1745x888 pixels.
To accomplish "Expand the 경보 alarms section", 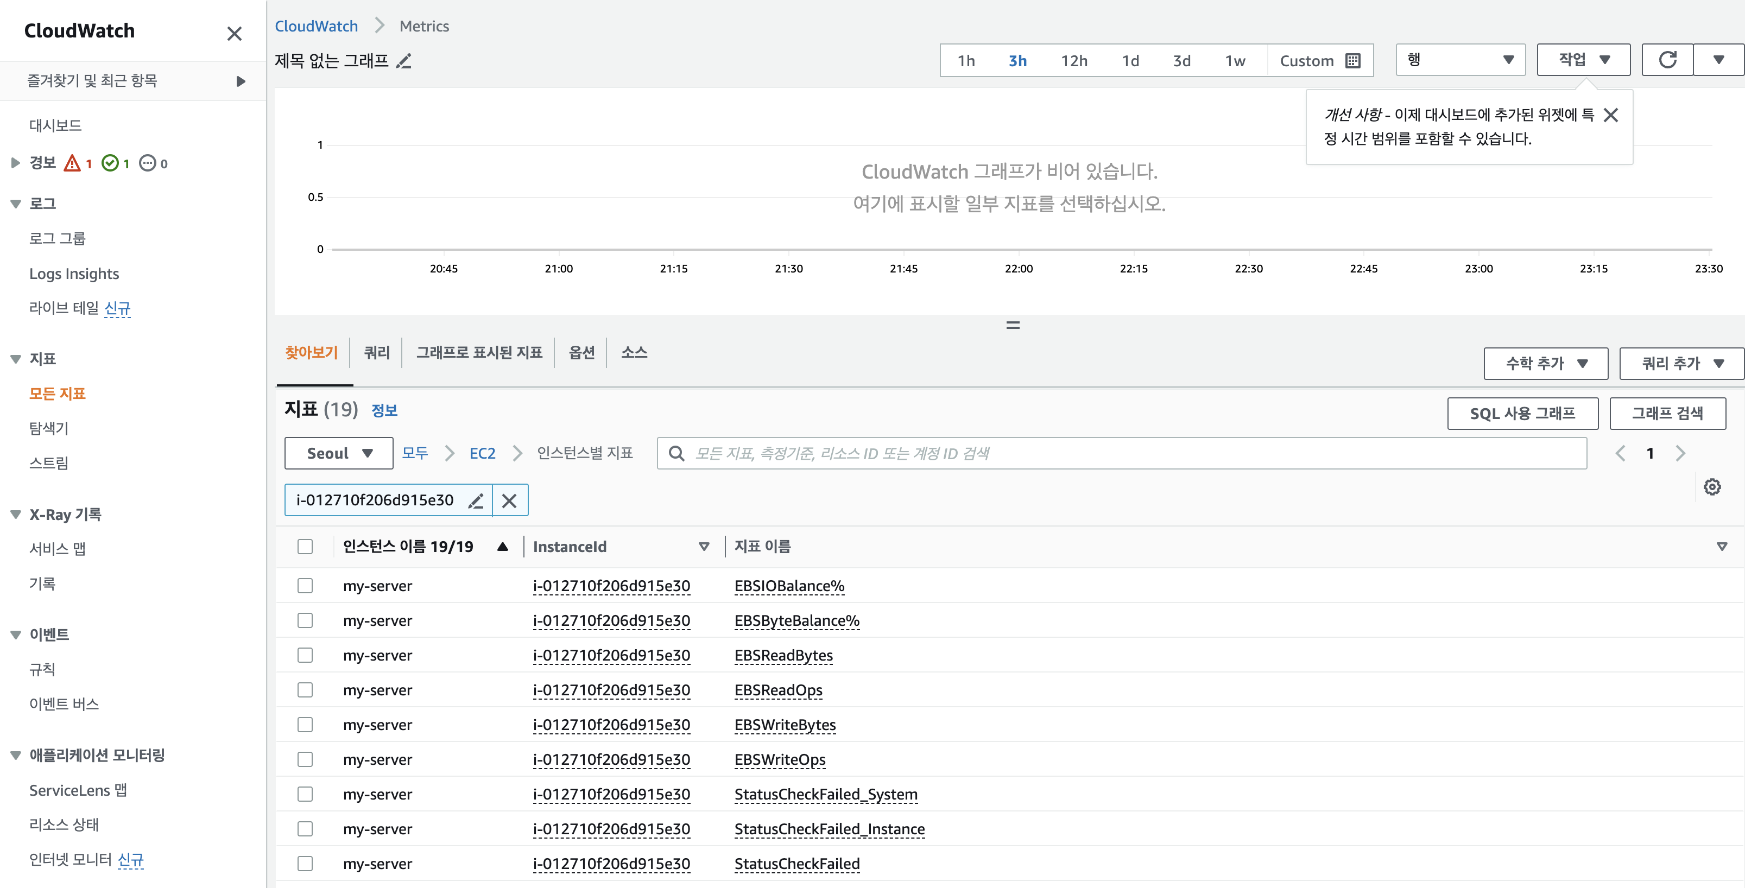I will 16,163.
